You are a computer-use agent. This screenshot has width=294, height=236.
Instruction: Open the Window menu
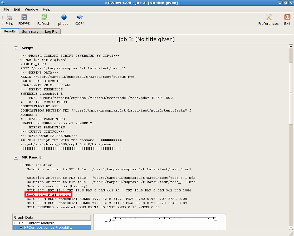click(x=31, y=9)
